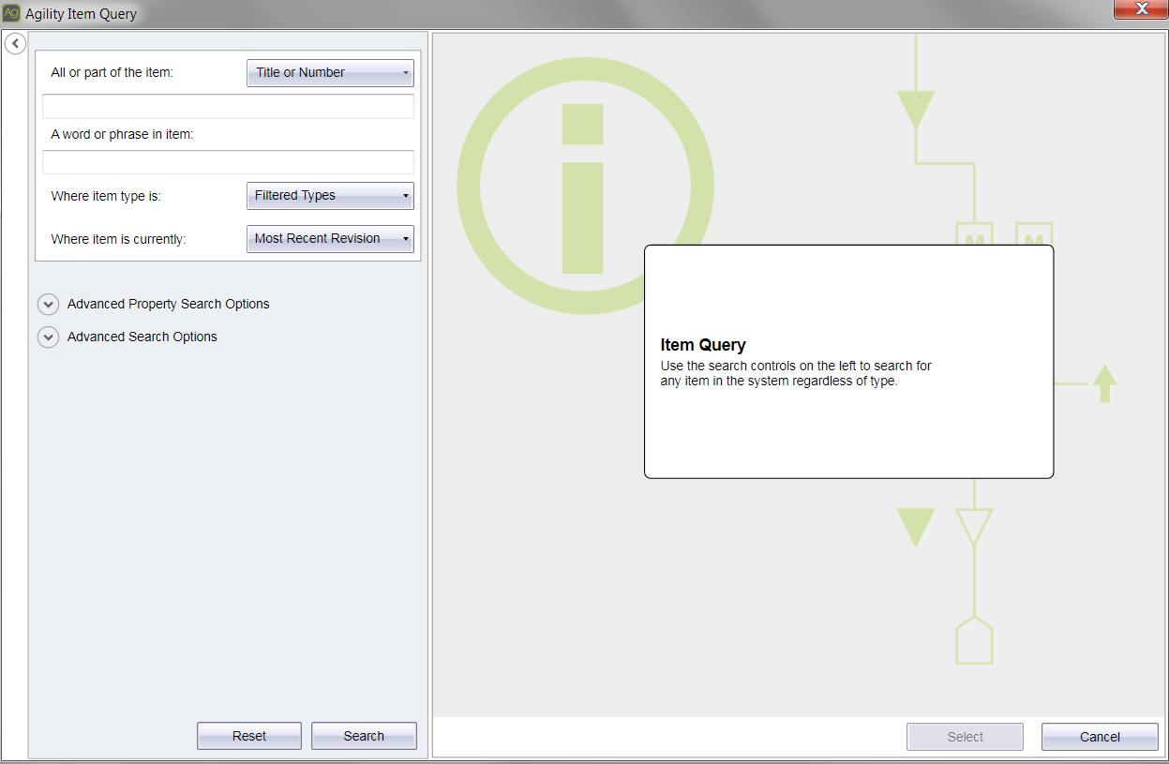
Task: Close the Agility Item Query window
Action: (1140, 9)
